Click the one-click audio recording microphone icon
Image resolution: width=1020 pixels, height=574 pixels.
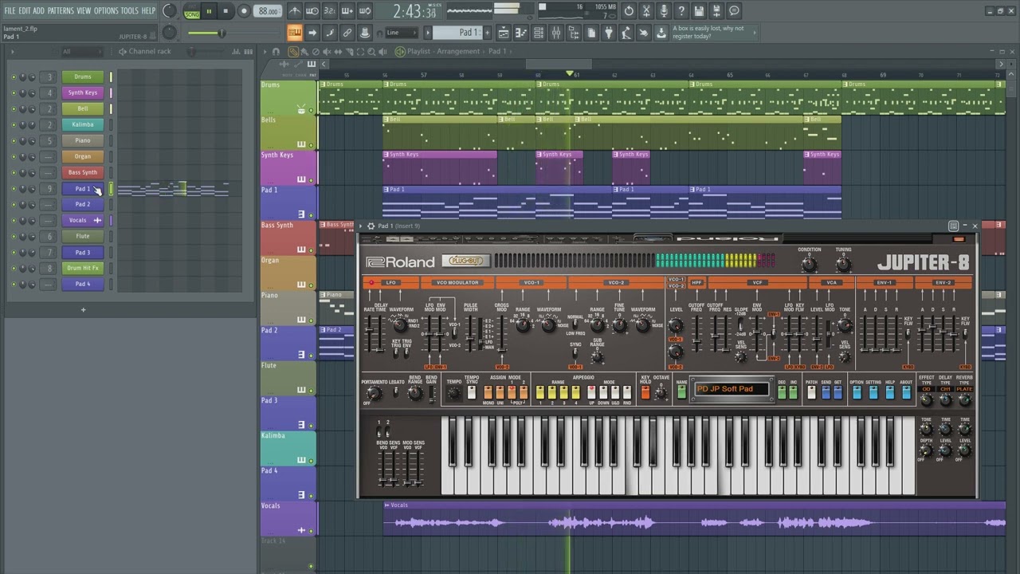pyautogui.click(x=664, y=11)
